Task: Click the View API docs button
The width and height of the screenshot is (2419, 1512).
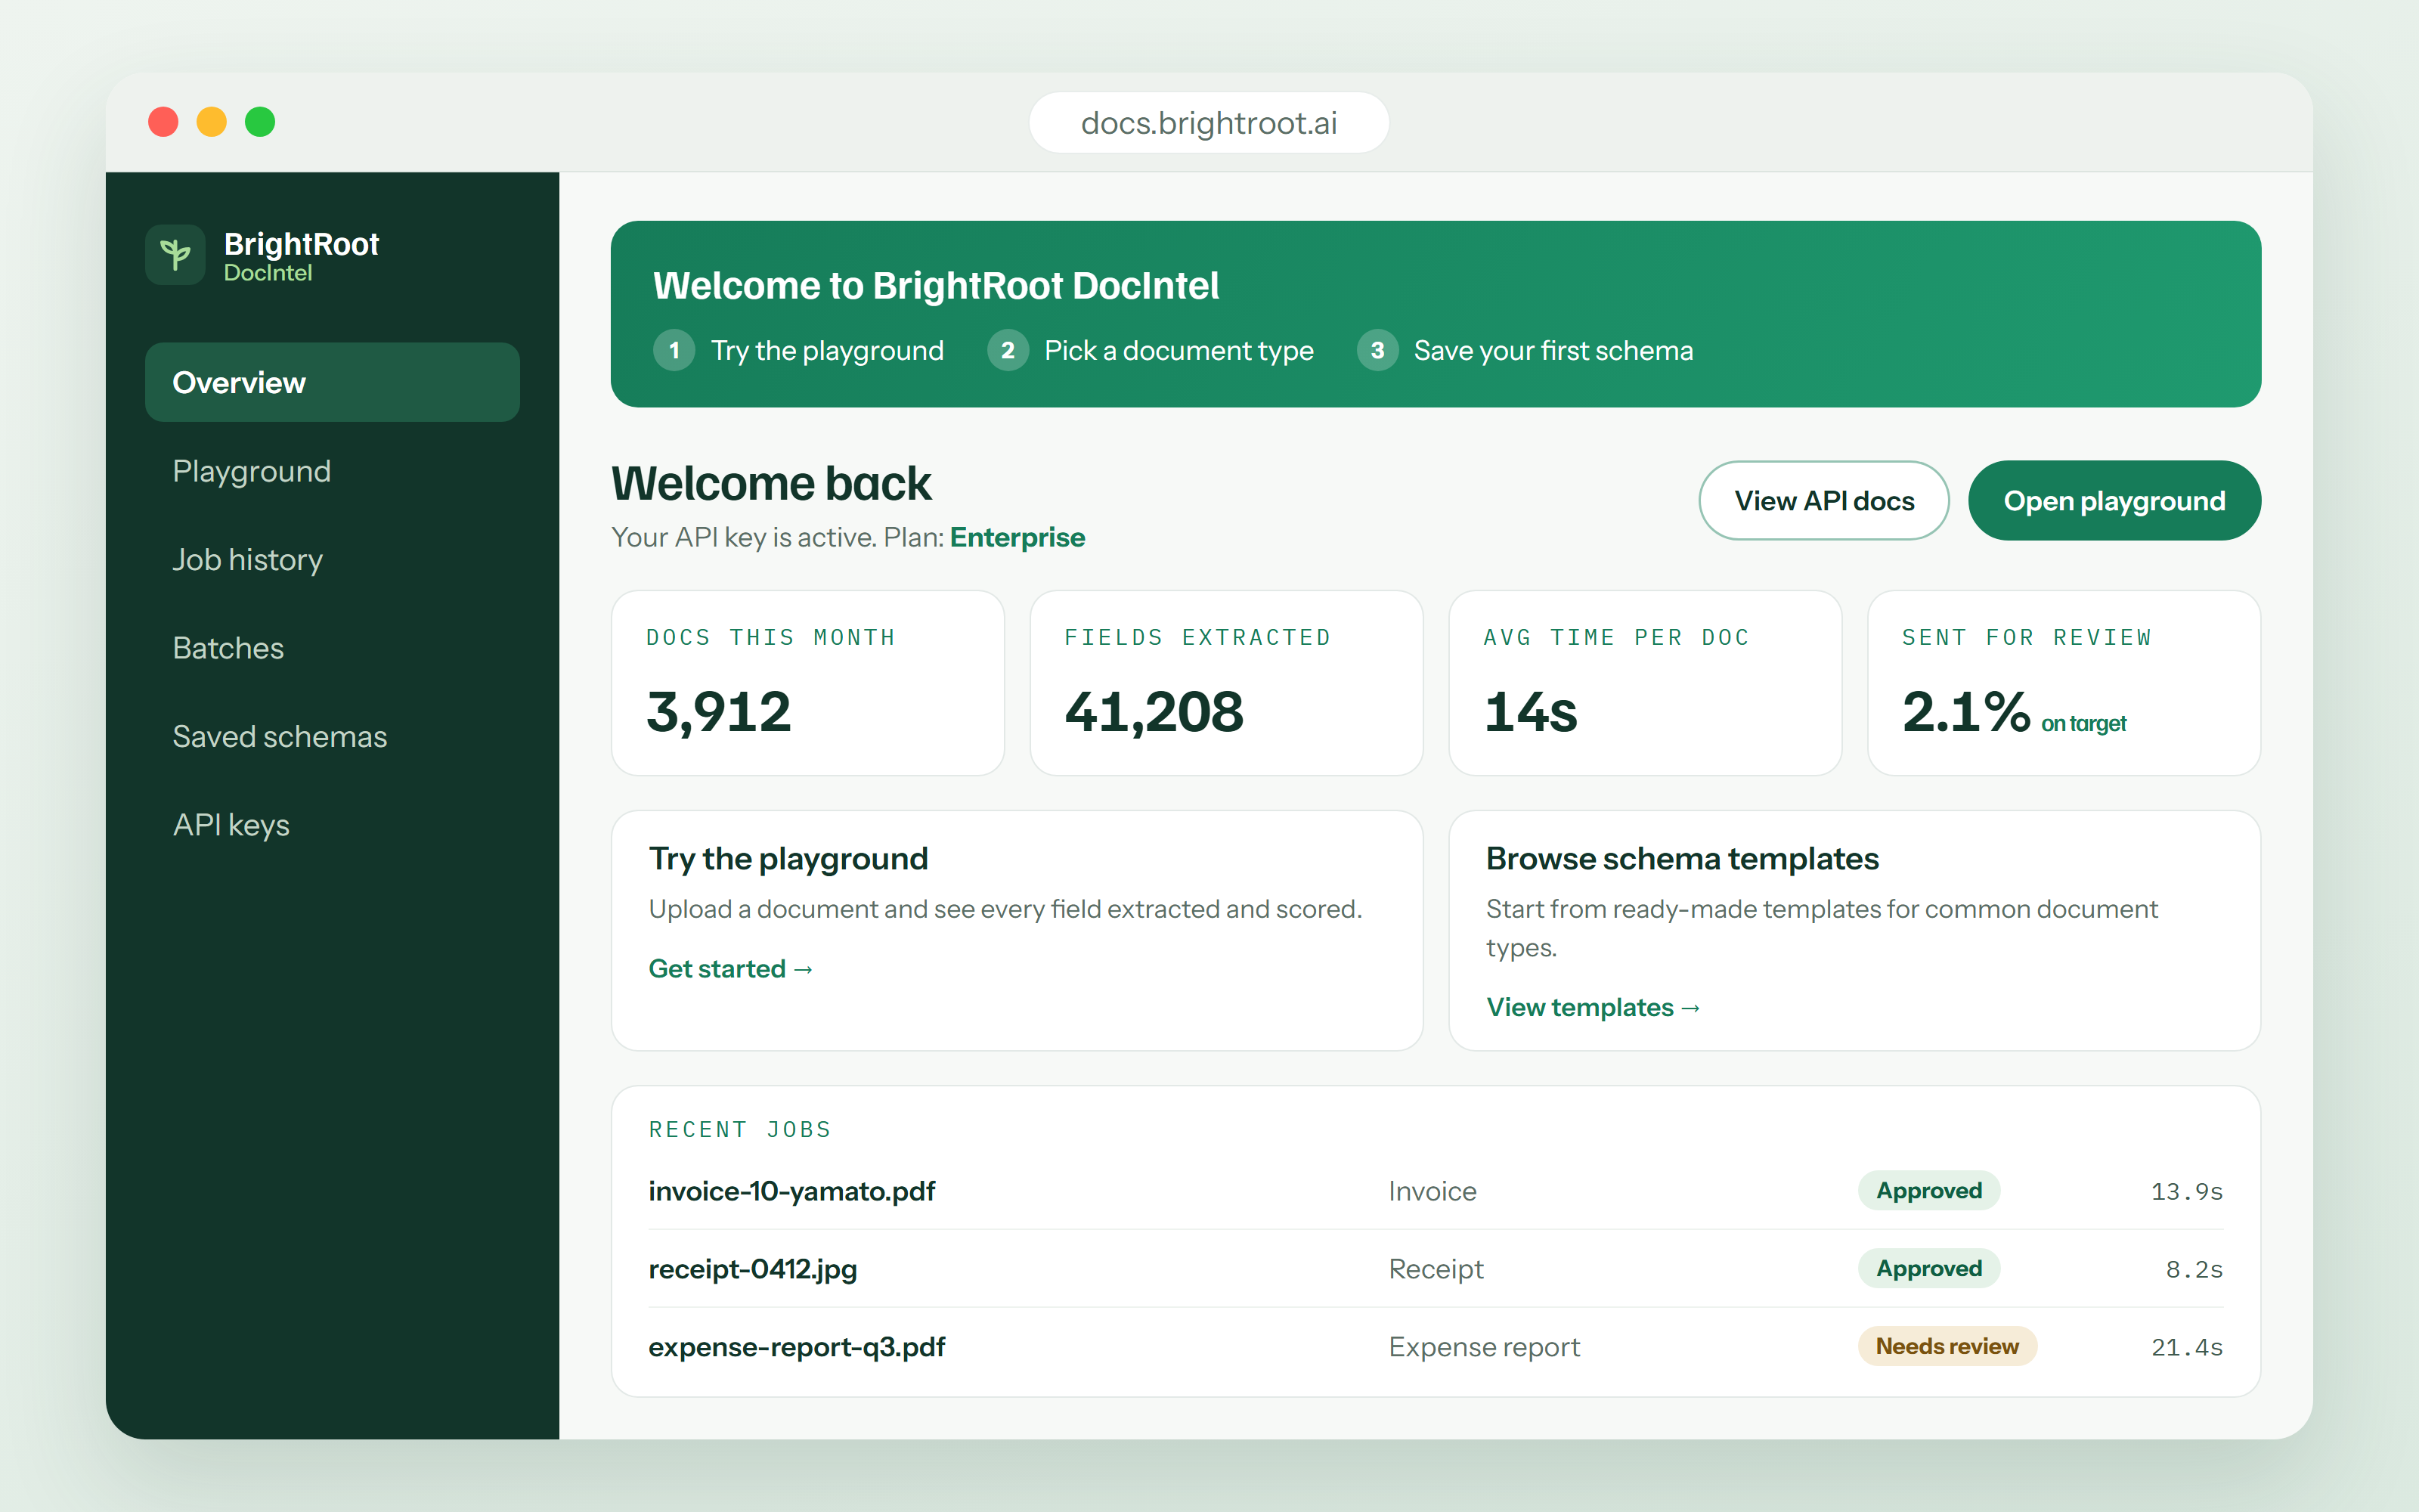Action: (1823, 500)
